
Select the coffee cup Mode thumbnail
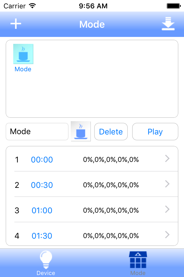click(23, 54)
